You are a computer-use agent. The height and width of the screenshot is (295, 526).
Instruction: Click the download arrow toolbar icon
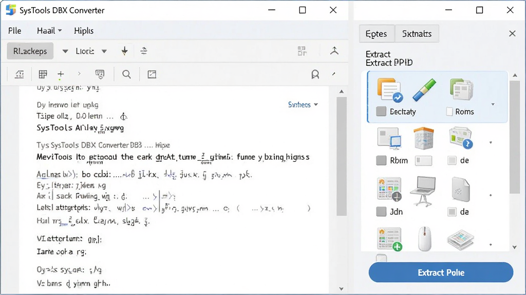point(124,51)
